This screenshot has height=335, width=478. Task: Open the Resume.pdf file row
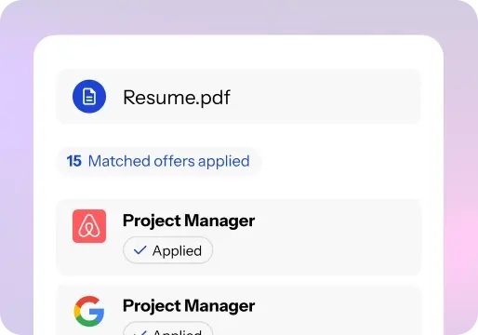point(238,97)
